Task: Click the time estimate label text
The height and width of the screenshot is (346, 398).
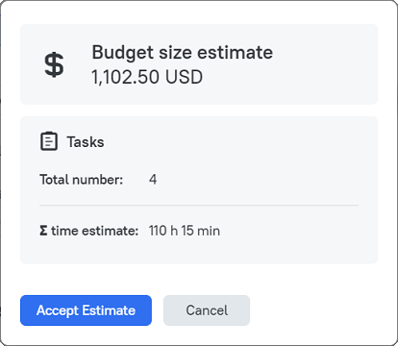Action: (x=94, y=231)
